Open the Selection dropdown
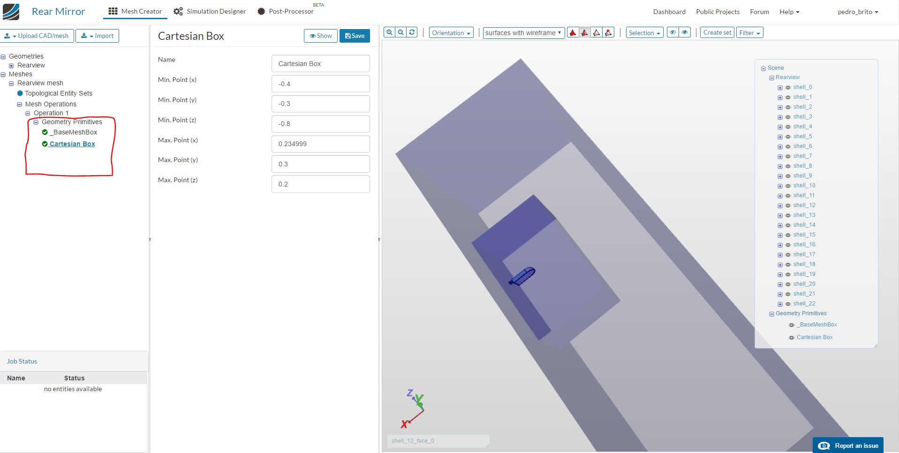This screenshot has height=453, width=899. click(644, 33)
